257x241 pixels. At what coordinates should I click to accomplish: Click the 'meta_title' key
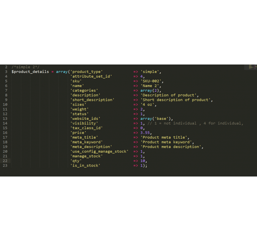click(84, 138)
